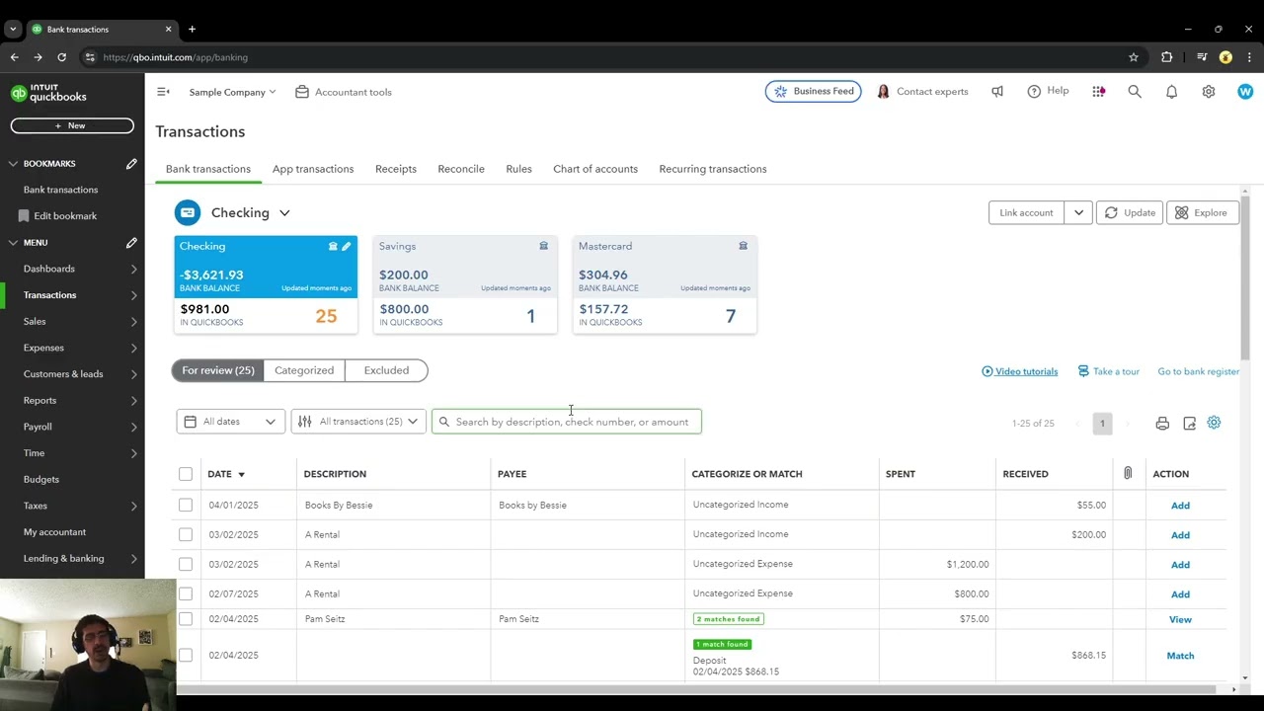Open the W user profile avatar
This screenshot has width=1264, height=711.
(1244, 92)
